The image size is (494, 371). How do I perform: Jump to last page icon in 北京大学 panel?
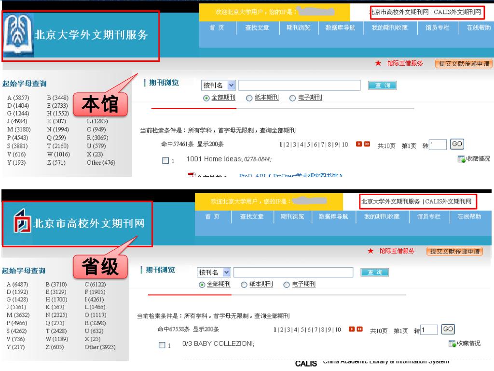367,144
